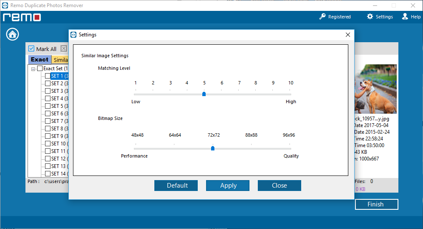The image size is (423, 229).
Task: Set Bitmap Size to 48x48 on track
Action: (x=136, y=149)
